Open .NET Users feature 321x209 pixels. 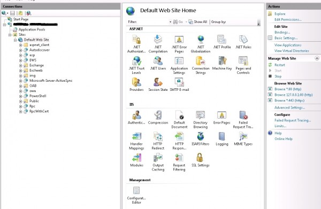click(158, 63)
